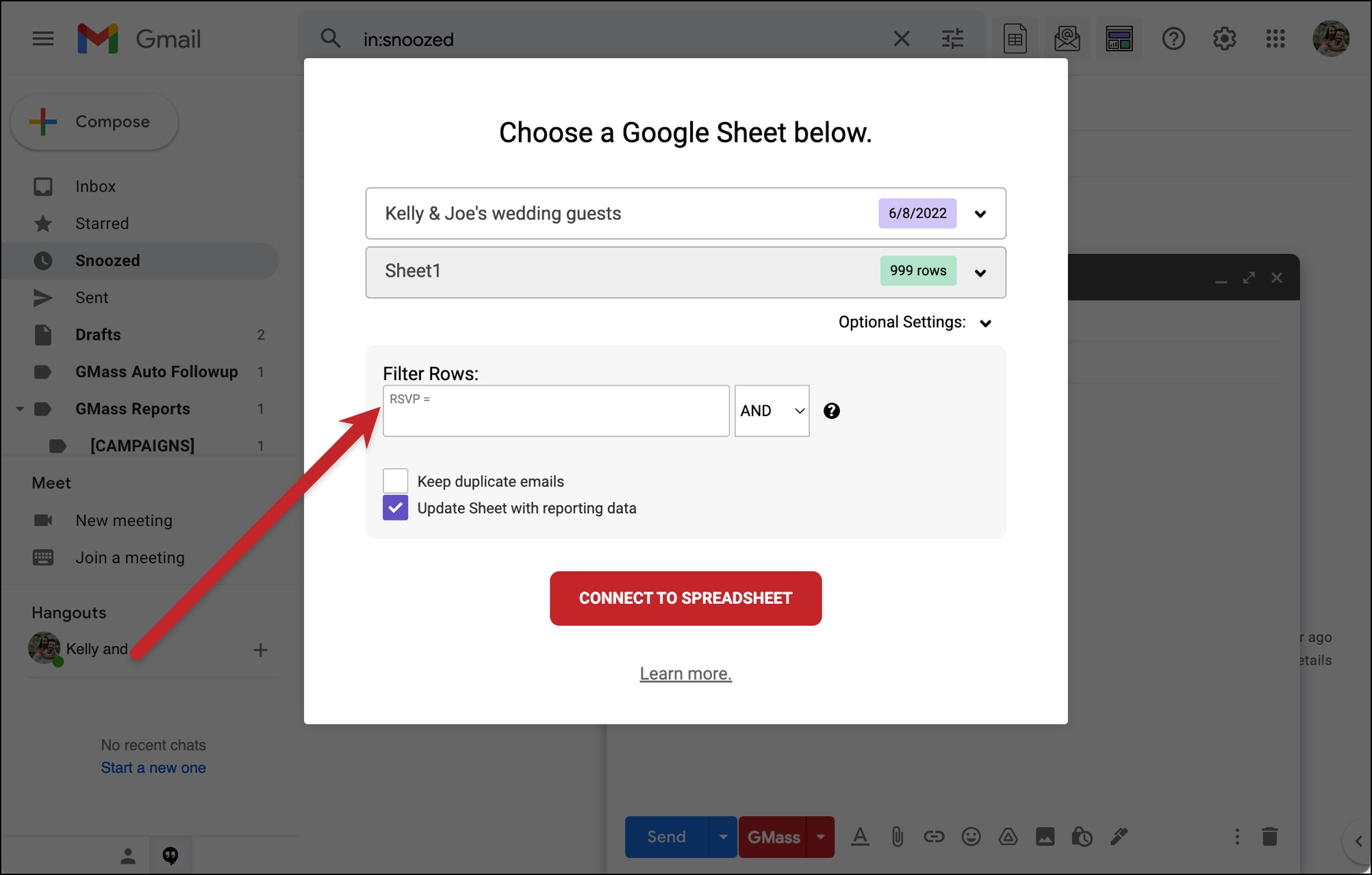Screen dimensions: 1372x875
Task: Open the Google apps grid
Action: click(1275, 39)
